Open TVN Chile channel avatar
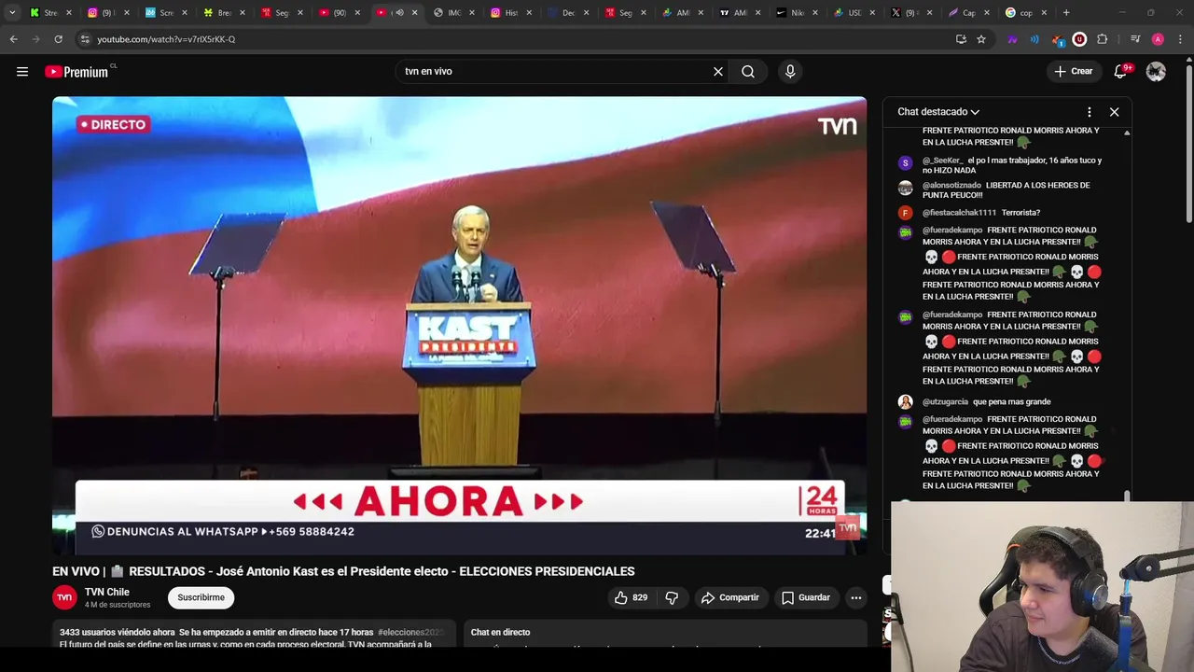The width and height of the screenshot is (1194, 672). coord(64,597)
